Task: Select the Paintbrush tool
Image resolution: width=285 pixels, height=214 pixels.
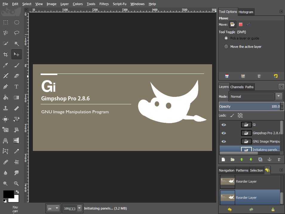Action: tap(16, 65)
